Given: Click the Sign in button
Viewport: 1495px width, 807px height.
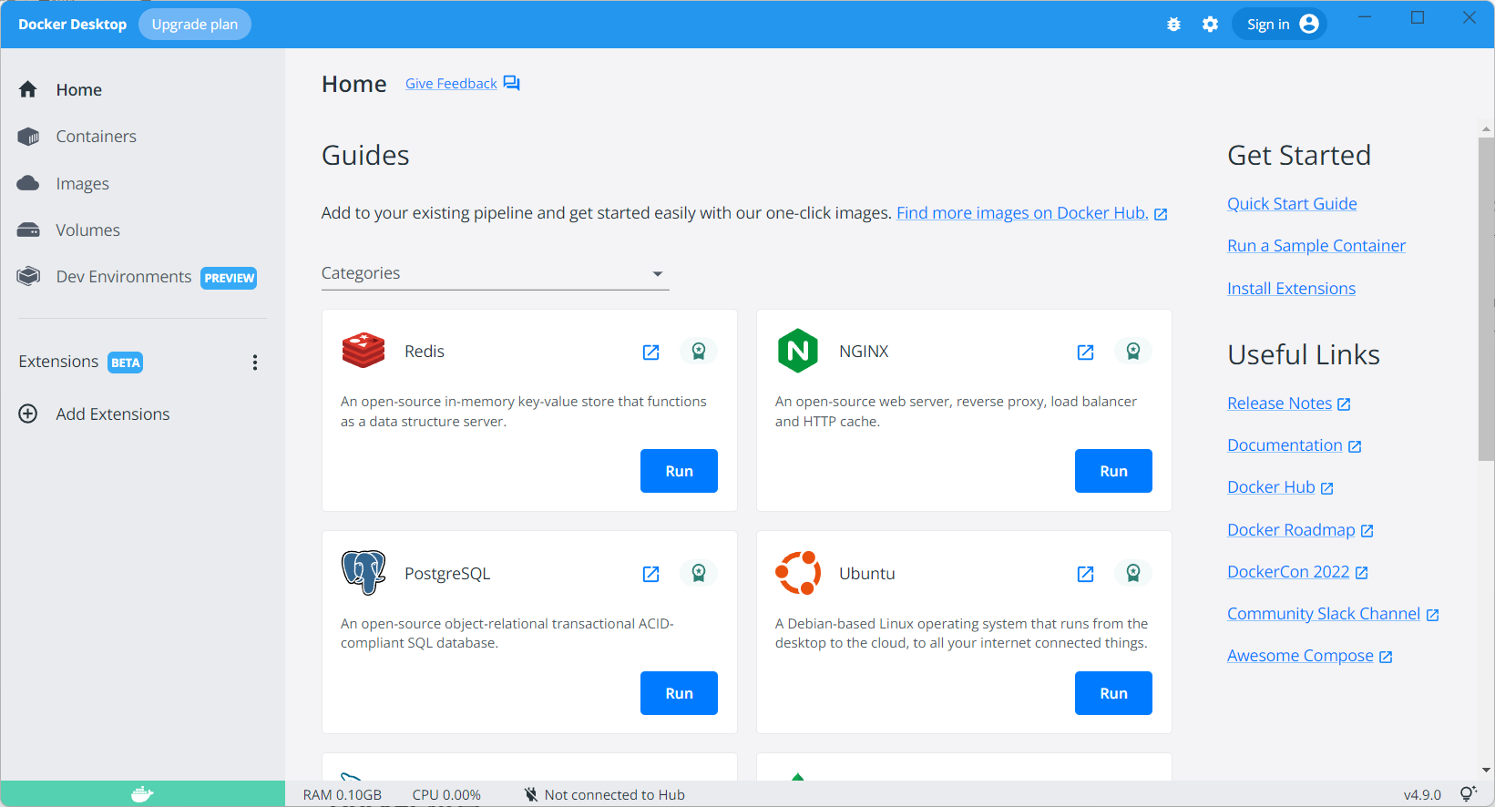Looking at the screenshot, I should point(1280,25).
